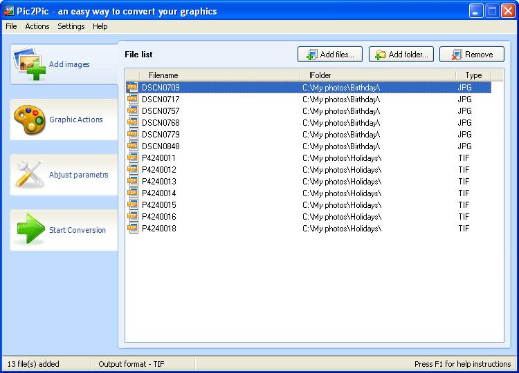Click the JPG file icon beside DSCN0717
This screenshot has width=519, height=373.
point(132,99)
